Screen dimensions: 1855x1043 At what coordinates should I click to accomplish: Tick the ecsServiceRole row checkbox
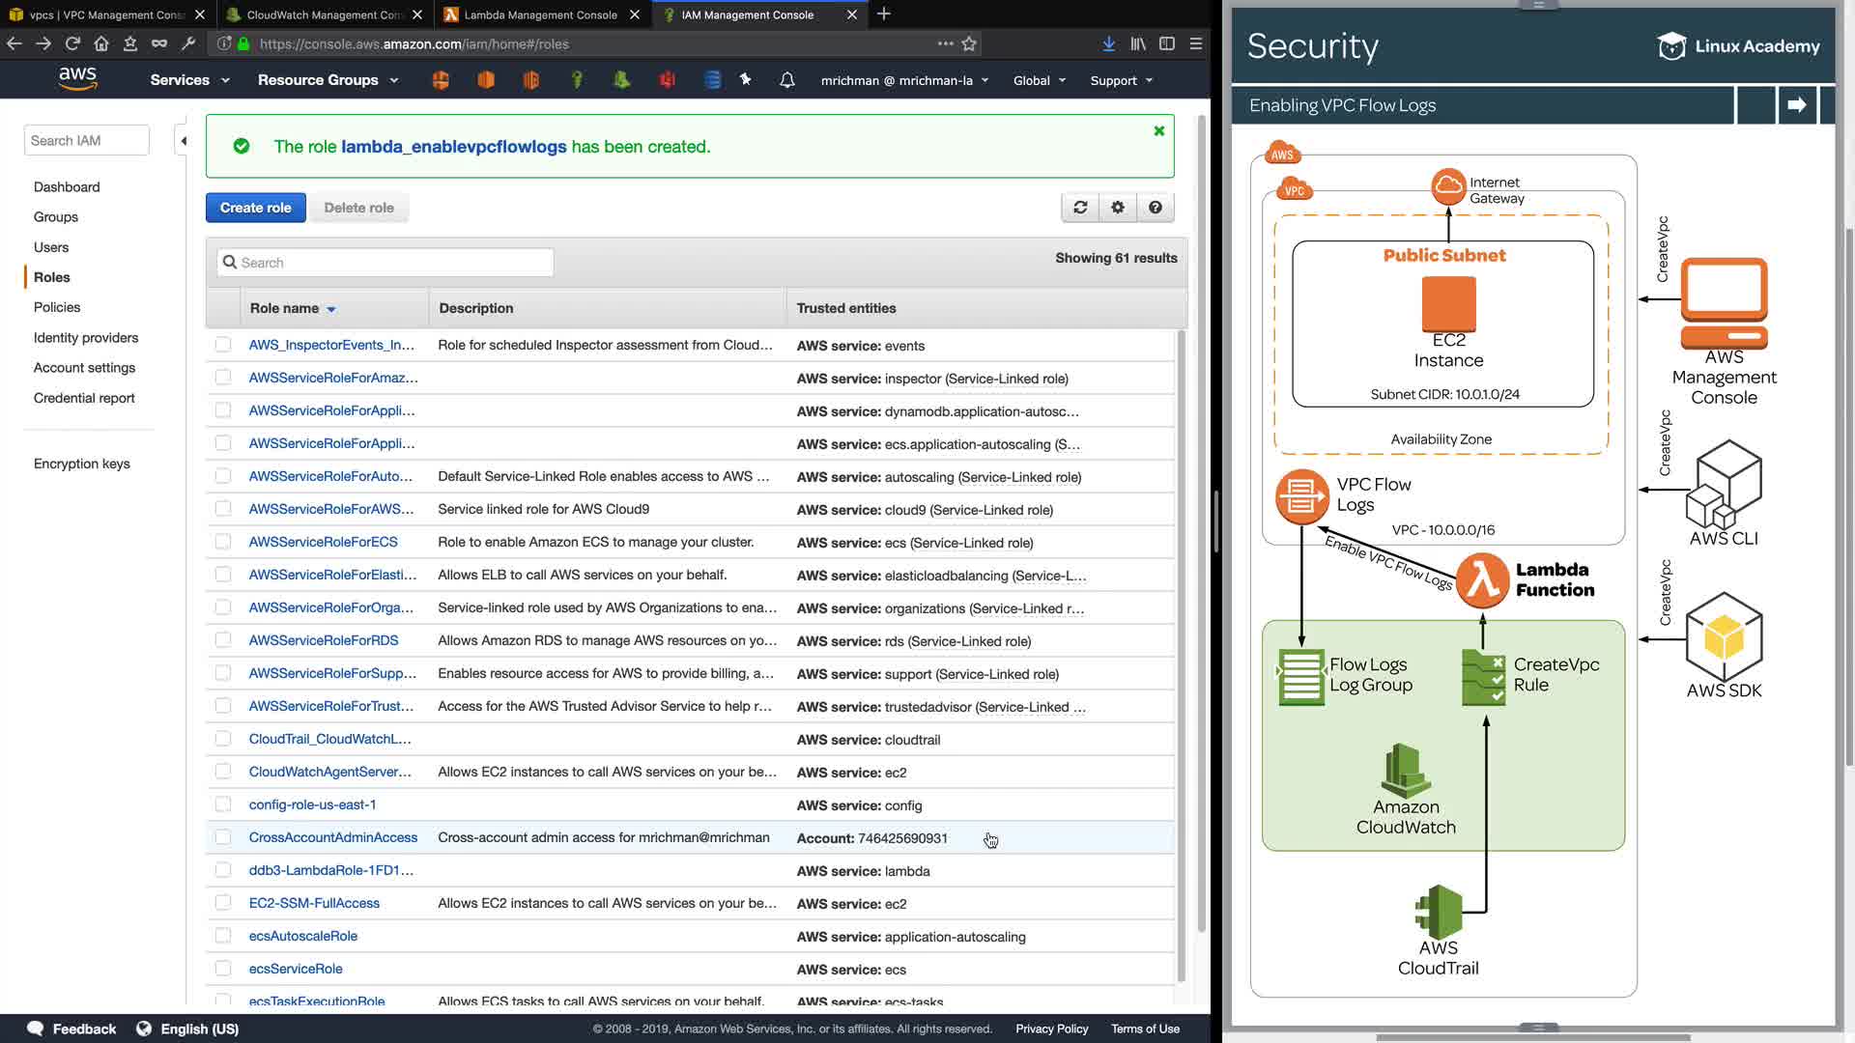click(x=223, y=969)
